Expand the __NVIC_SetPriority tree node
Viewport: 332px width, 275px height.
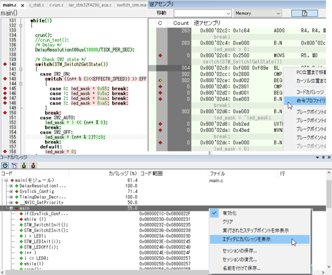coord(11,202)
